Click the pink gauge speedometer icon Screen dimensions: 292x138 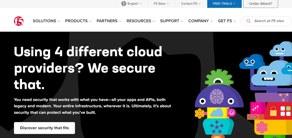pos(232,112)
